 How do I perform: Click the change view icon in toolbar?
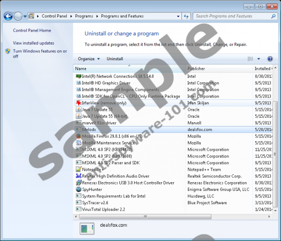pos(251,59)
